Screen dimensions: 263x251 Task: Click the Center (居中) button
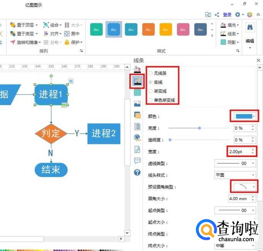72,34
